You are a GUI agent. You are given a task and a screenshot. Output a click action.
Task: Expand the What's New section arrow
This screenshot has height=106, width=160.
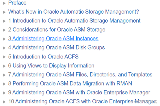click(x=4, y=12)
